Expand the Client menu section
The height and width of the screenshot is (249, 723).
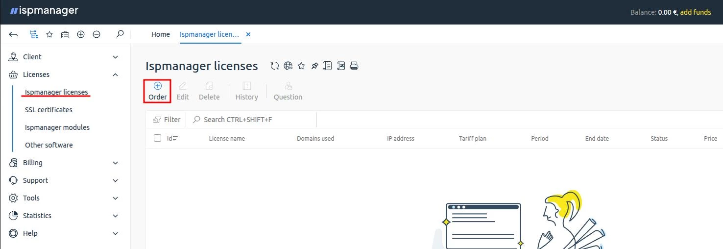(x=116, y=57)
